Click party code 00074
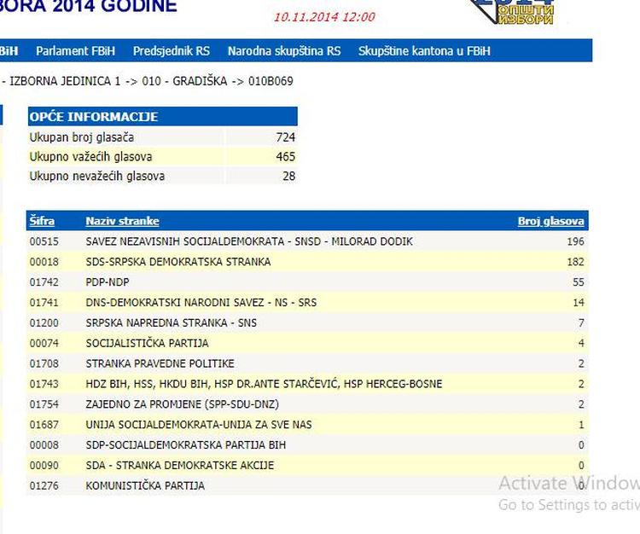The image size is (640, 534). click(x=44, y=344)
